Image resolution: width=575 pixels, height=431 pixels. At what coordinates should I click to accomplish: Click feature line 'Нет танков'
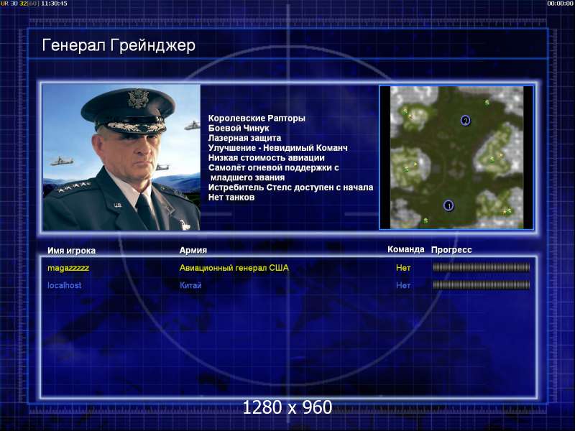click(x=231, y=198)
